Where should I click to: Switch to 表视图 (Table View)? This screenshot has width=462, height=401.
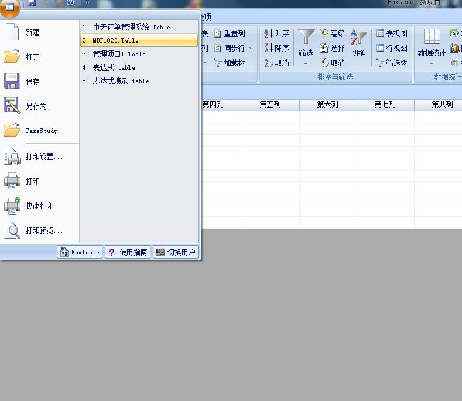coord(392,34)
